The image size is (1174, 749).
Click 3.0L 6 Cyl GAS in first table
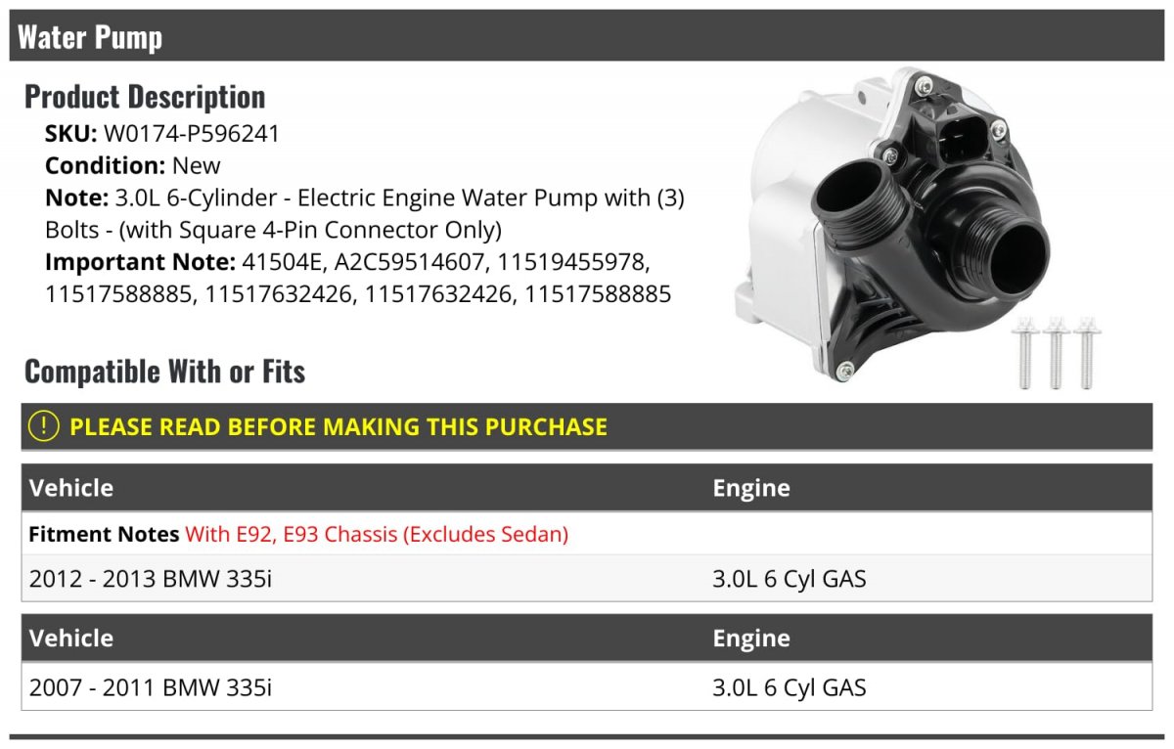(x=790, y=578)
